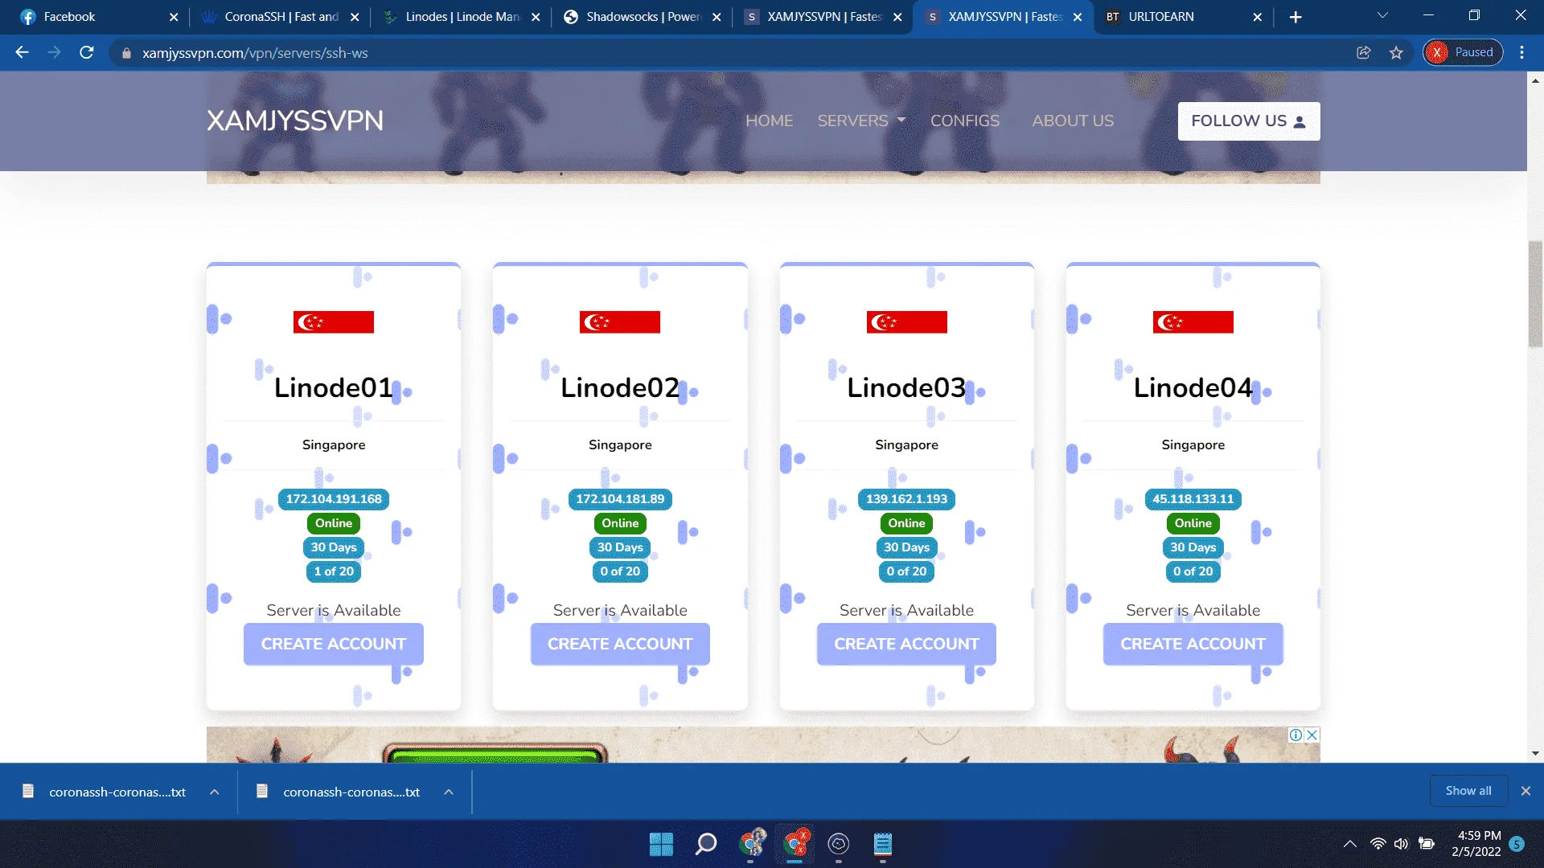The image size is (1544, 868).
Task: Open a new browser tab
Action: pos(1296,17)
